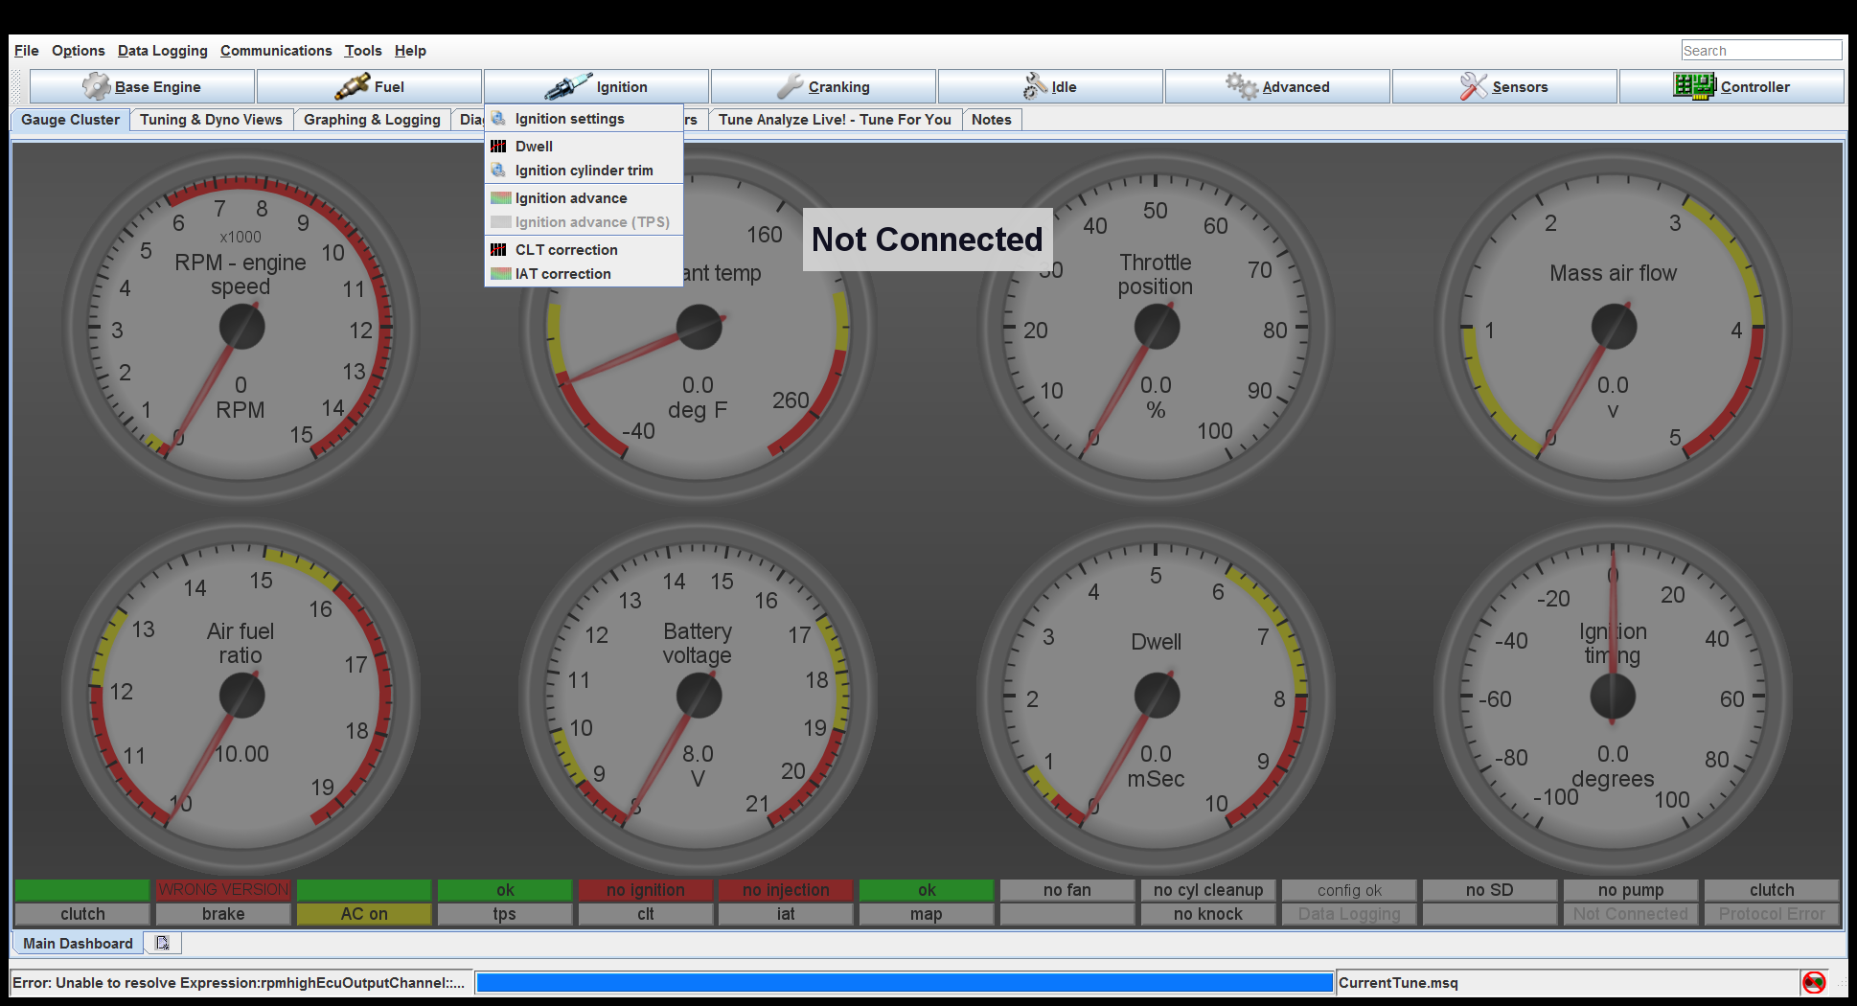Click the Ignition cylinder trim icon
The image size is (1857, 1006).
[499, 170]
